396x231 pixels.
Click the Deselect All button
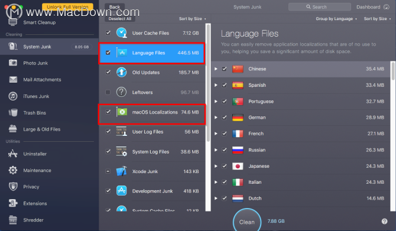pos(120,19)
